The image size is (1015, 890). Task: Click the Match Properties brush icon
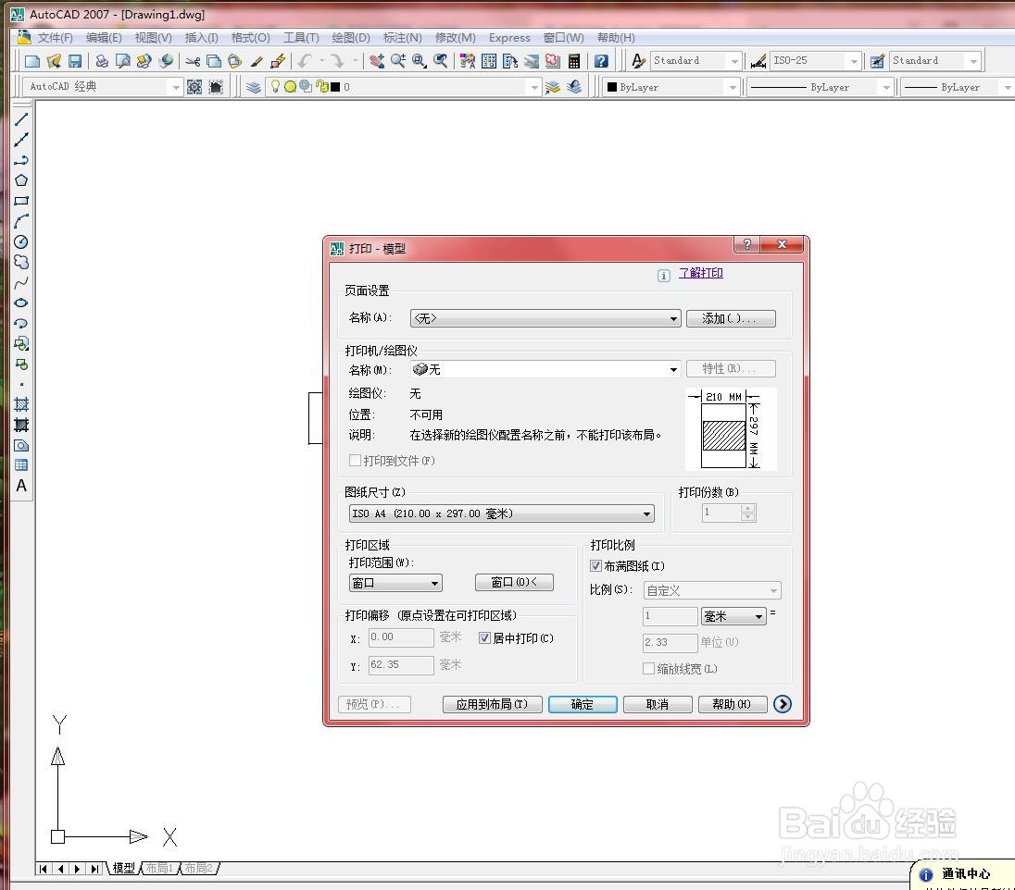click(257, 61)
